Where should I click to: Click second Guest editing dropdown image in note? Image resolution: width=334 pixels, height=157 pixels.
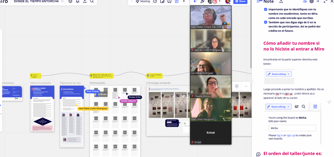[x=278, y=107]
